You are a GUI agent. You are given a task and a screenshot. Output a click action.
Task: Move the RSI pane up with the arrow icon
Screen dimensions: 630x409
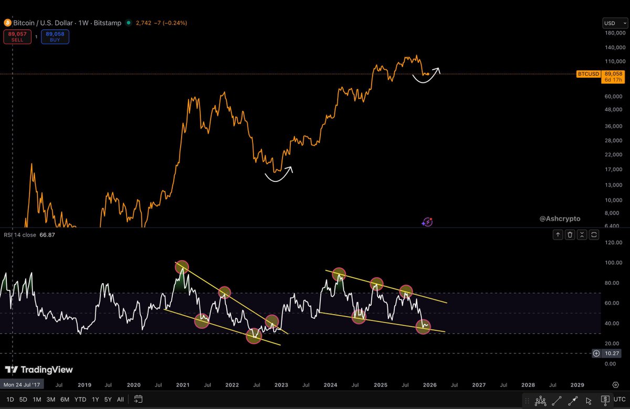(x=558, y=234)
